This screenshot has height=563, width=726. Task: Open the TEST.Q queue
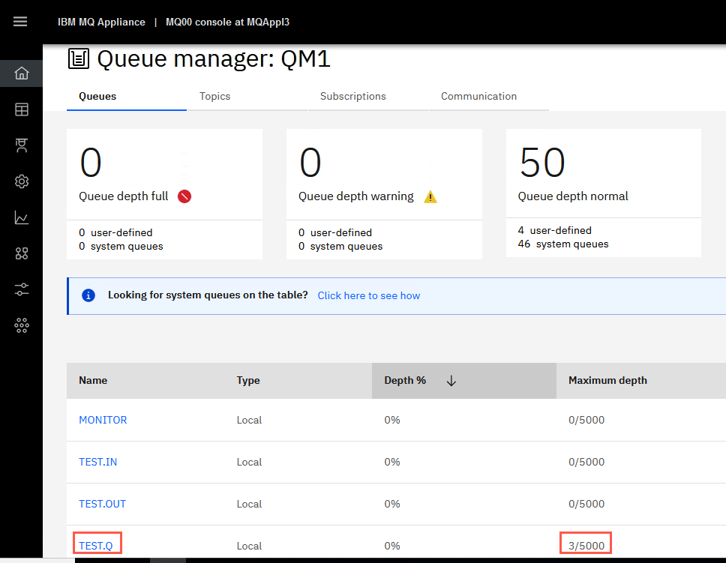96,546
